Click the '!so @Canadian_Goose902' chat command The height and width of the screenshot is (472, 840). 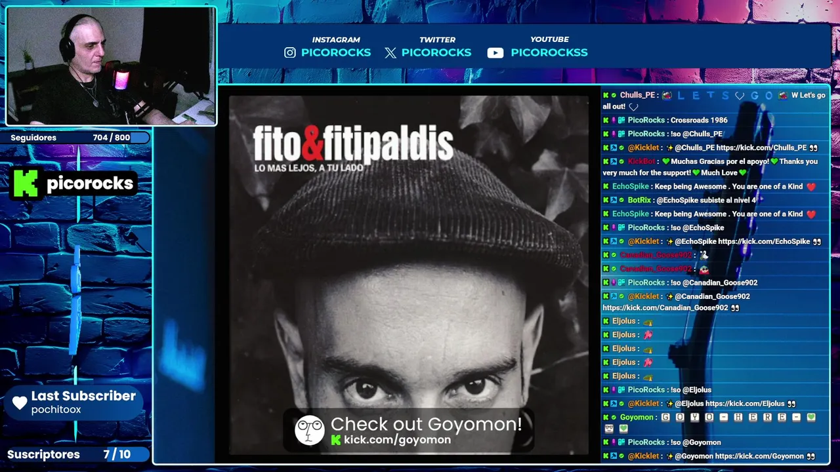[x=713, y=283]
